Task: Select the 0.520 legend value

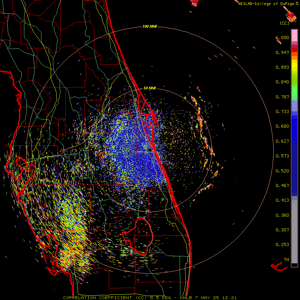Action: pyautogui.click(x=282, y=171)
